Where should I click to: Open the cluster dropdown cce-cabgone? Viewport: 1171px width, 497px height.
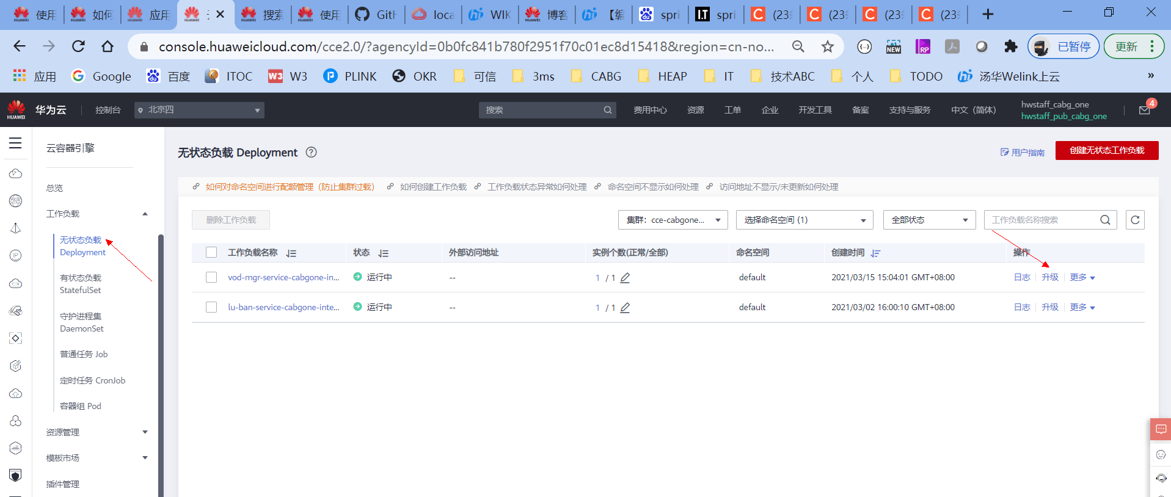click(x=673, y=220)
